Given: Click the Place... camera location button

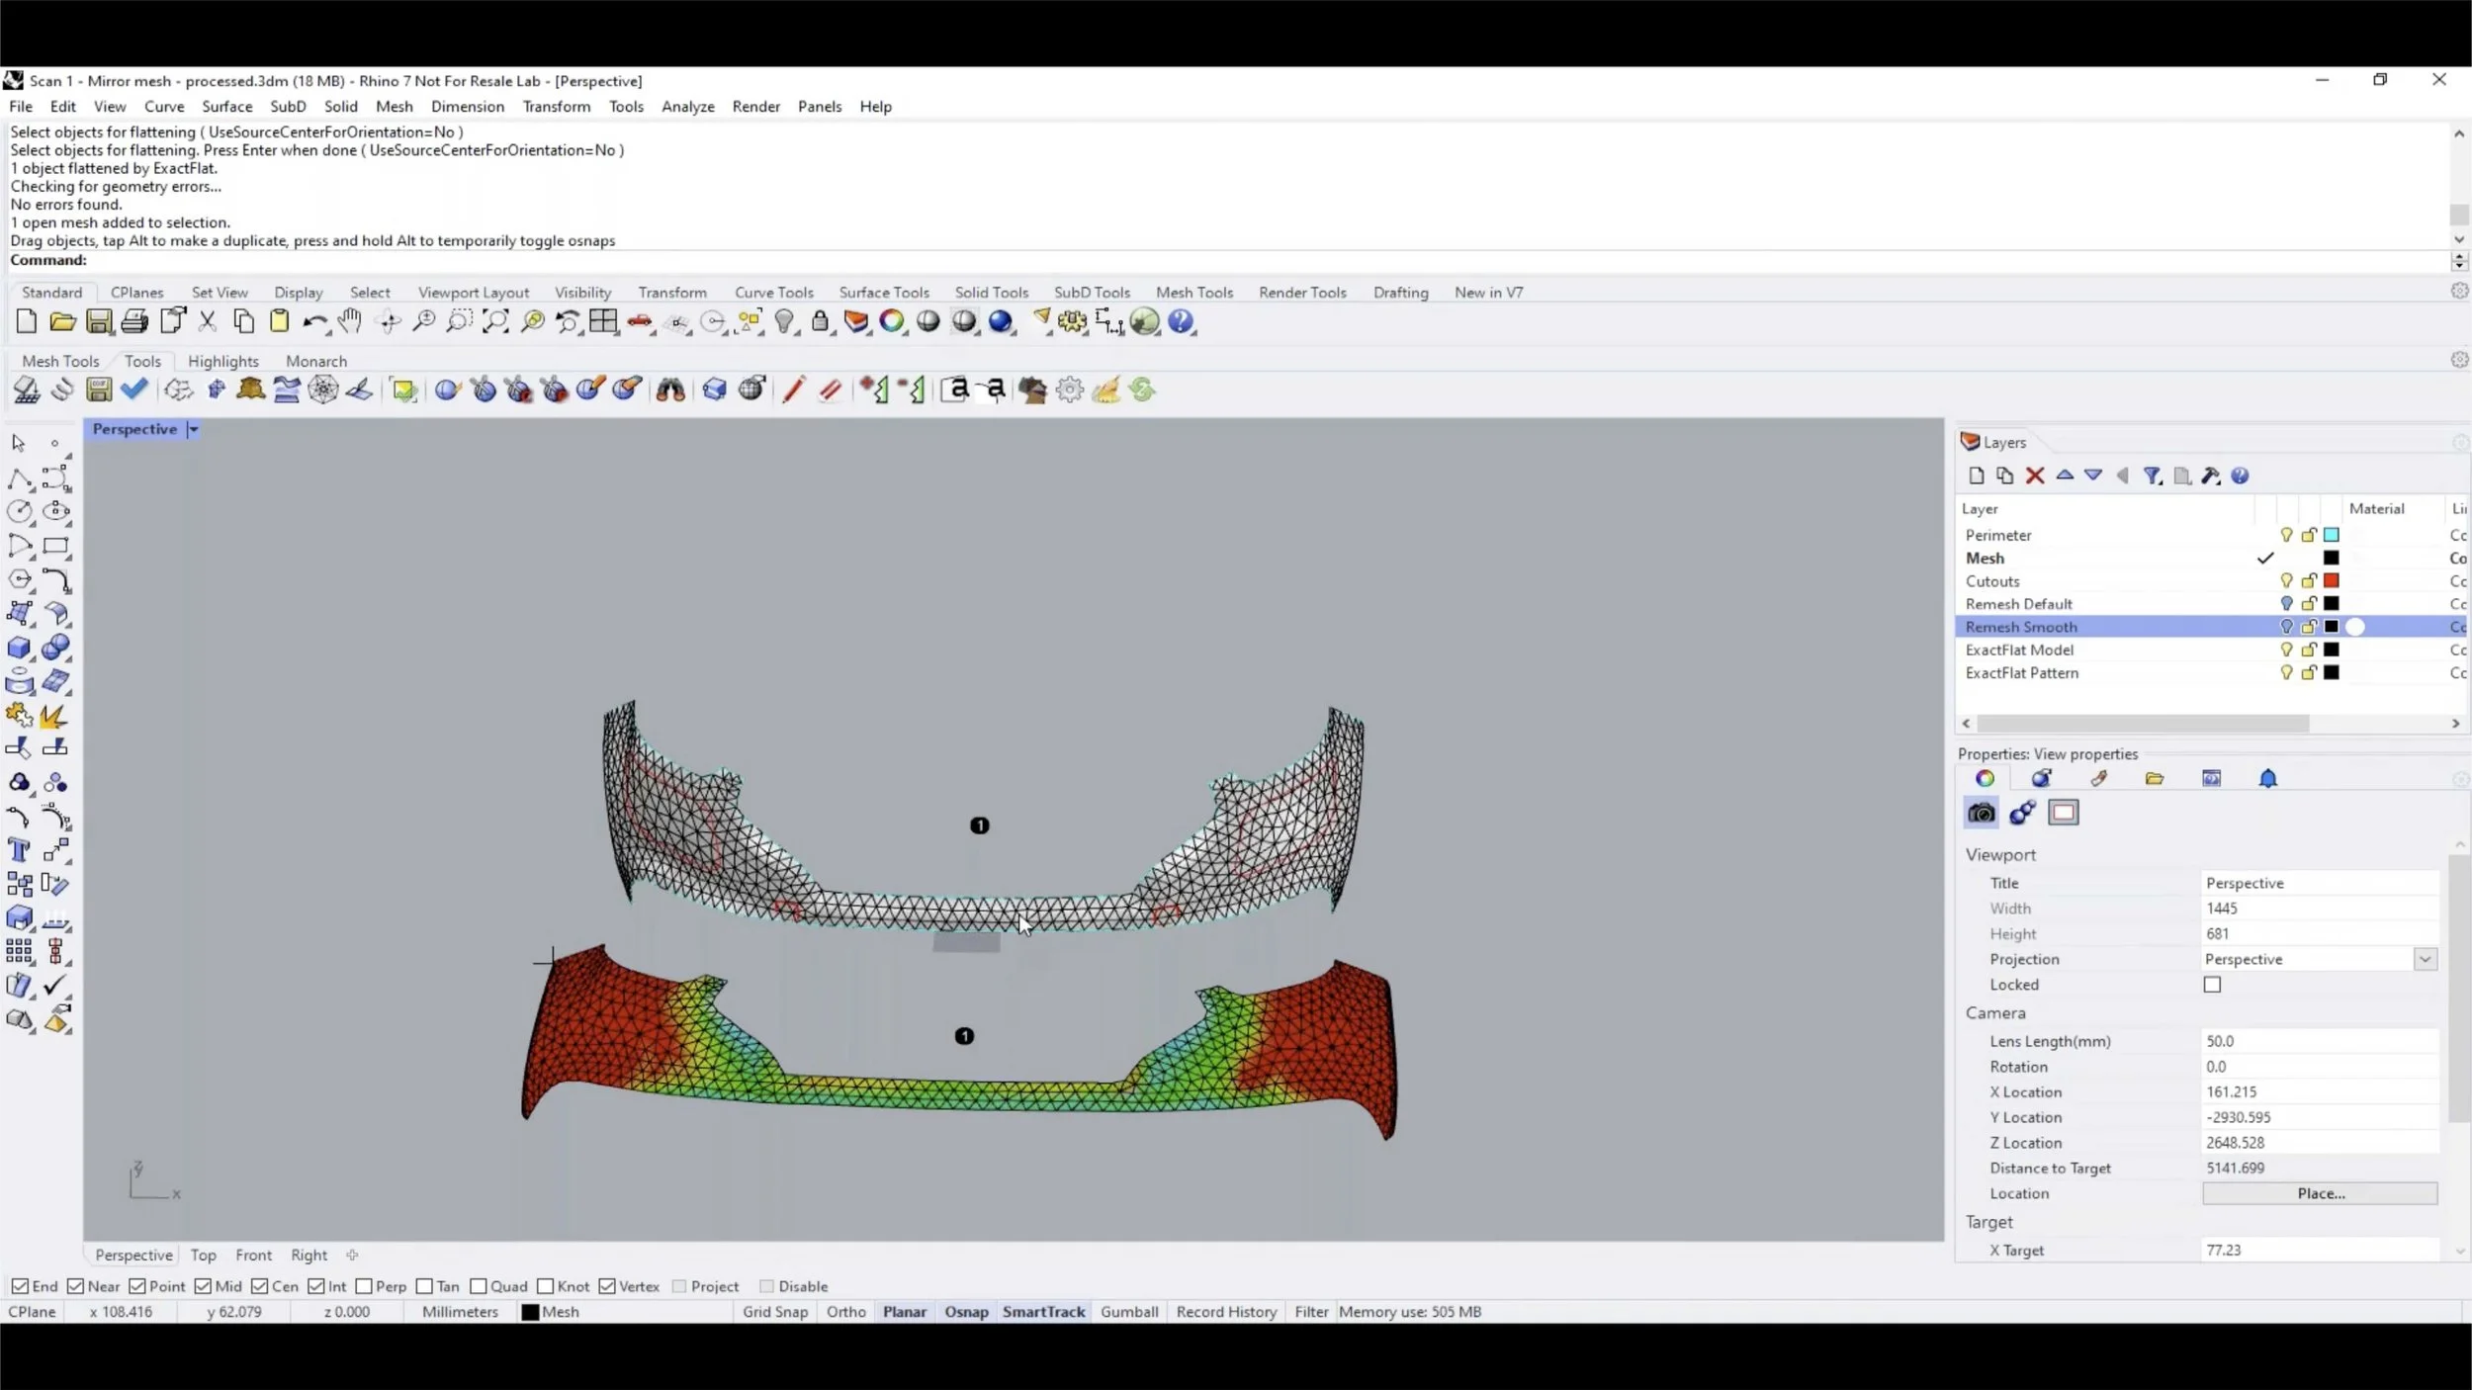Looking at the screenshot, I should coord(2320,1193).
